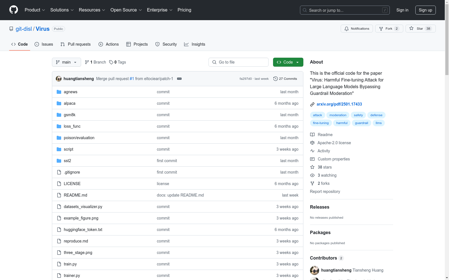
Task: View the 0 Tags link
Action: tap(118, 62)
